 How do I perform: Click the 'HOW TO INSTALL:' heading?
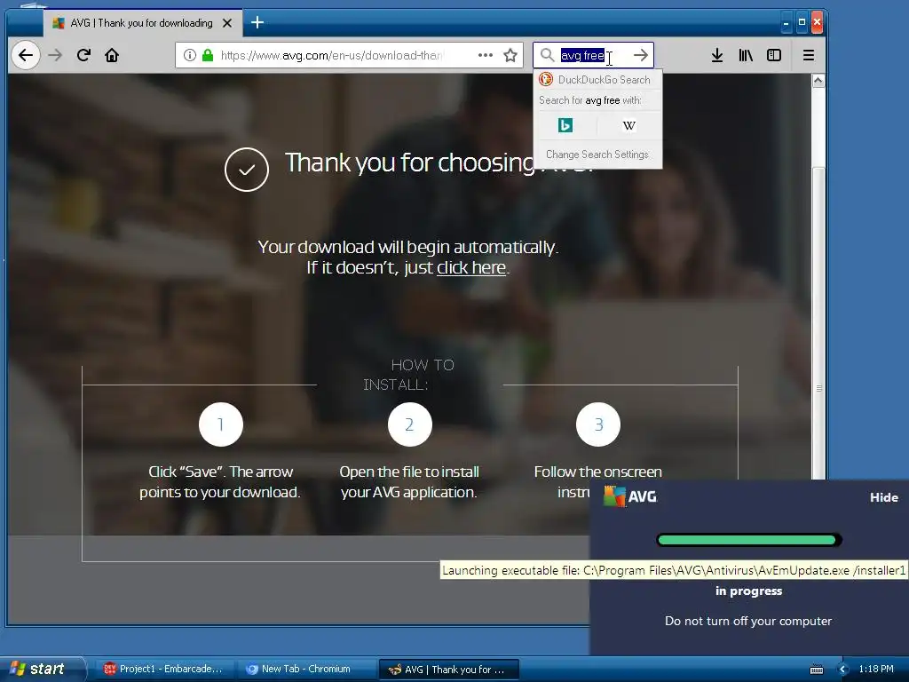coord(409,375)
